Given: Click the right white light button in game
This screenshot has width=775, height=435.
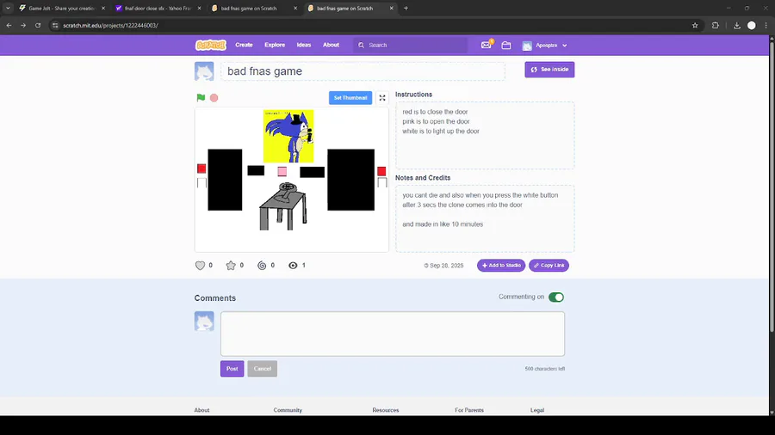Looking at the screenshot, I should (x=382, y=182).
